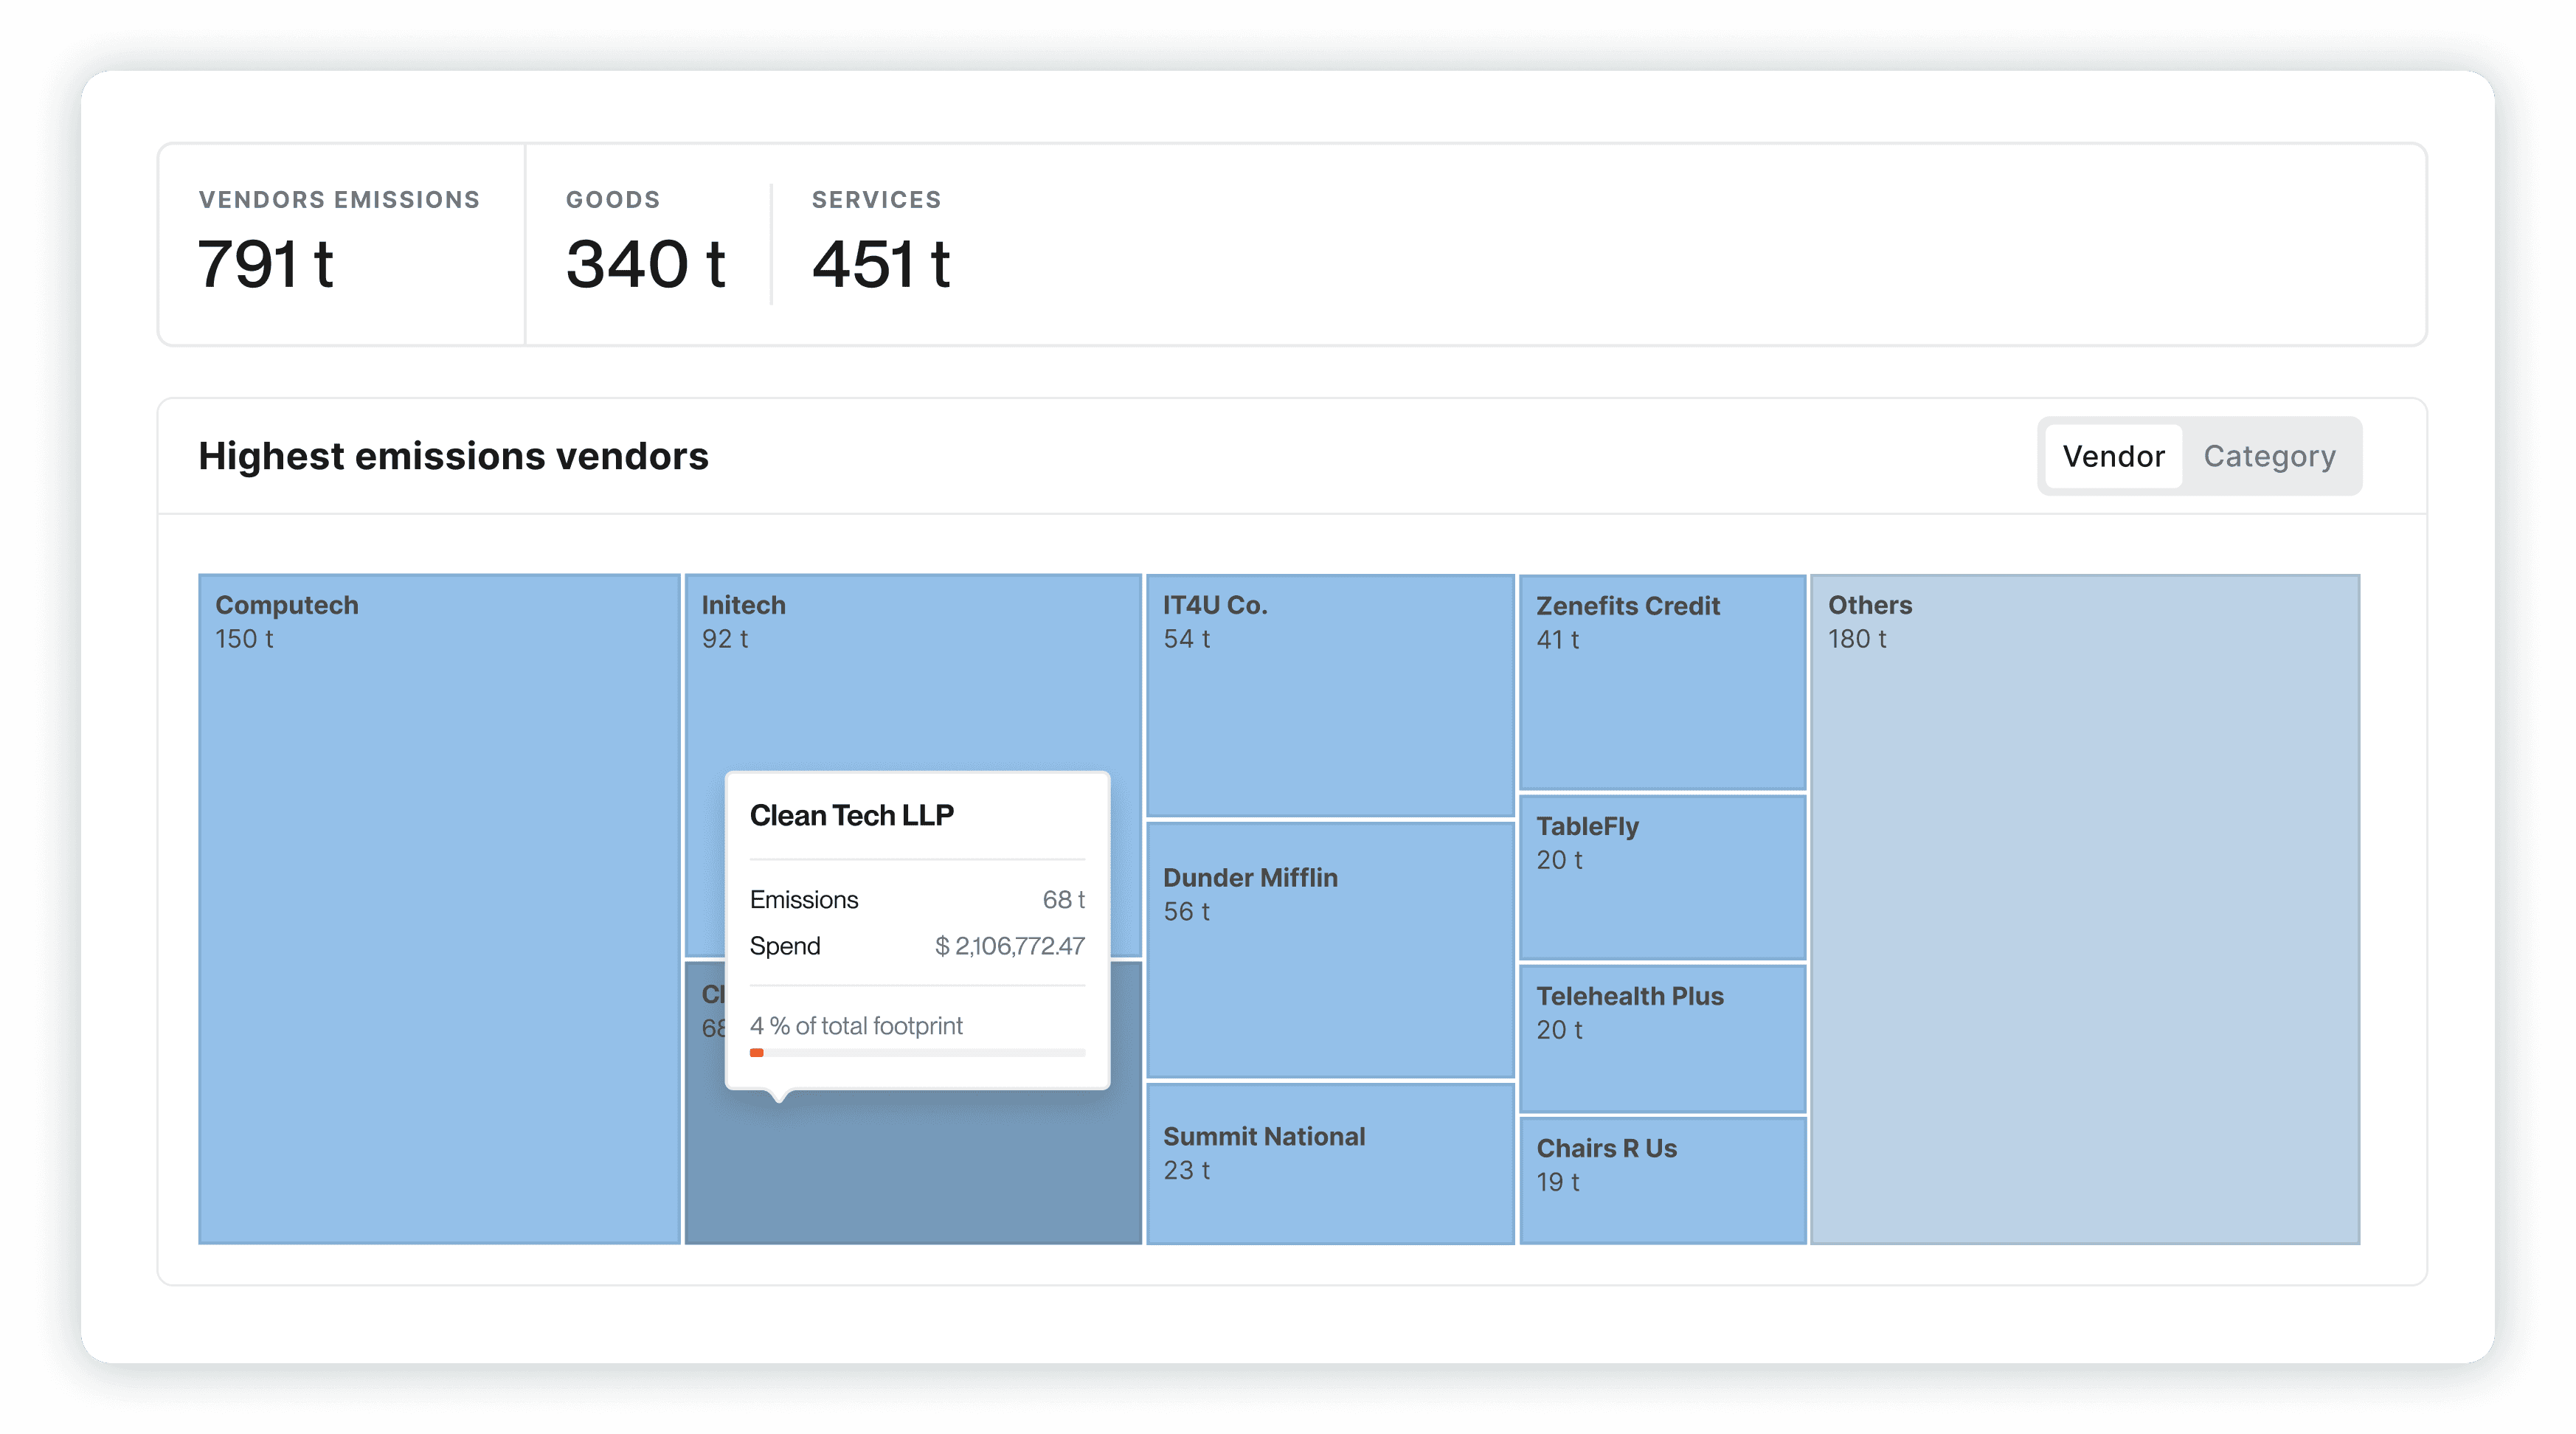2576x1434 pixels.
Task: Click the Highest emissions vendors heading
Action: 453,456
